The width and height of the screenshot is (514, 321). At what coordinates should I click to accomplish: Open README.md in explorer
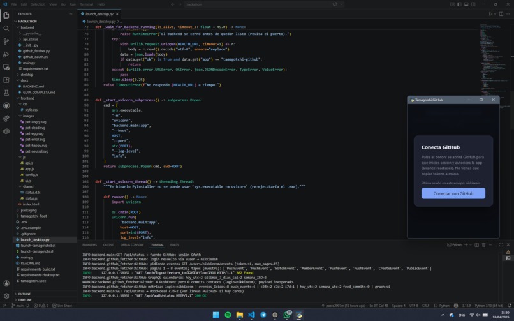pyautogui.click(x=30, y=264)
